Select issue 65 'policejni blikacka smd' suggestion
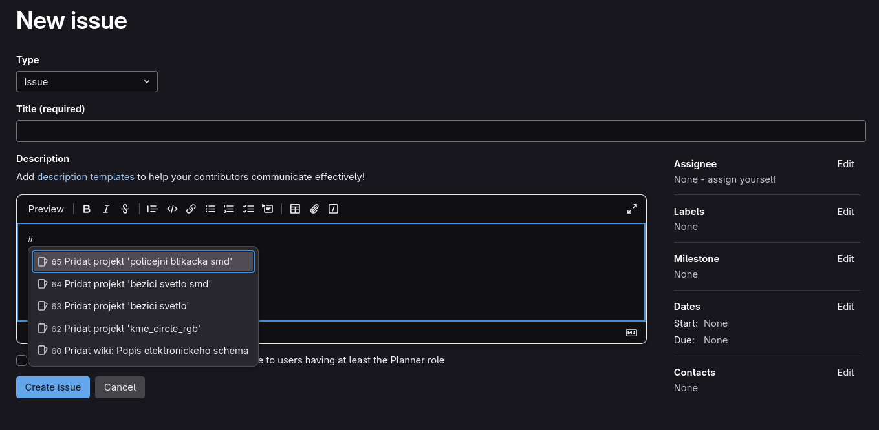The width and height of the screenshot is (879, 430). pyautogui.click(x=143, y=262)
